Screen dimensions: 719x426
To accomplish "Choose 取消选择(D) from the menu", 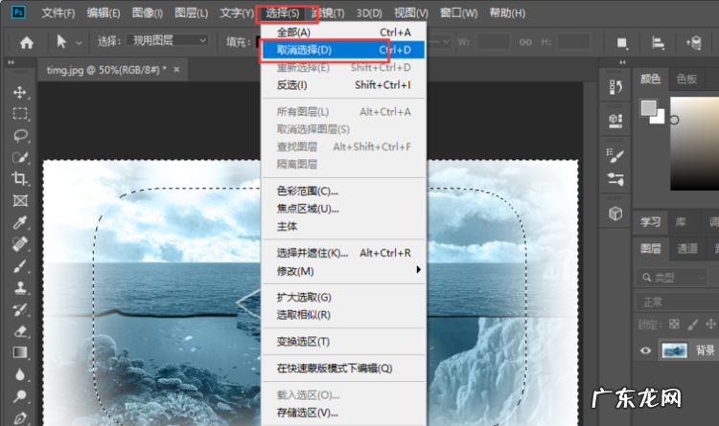I will click(343, 50).
